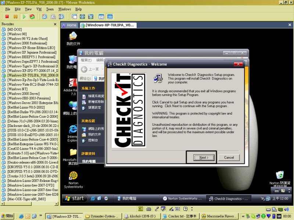Open the Snapshot Manager toolbar icon
This screenshot has height=220, width=294.
(61, 16)
